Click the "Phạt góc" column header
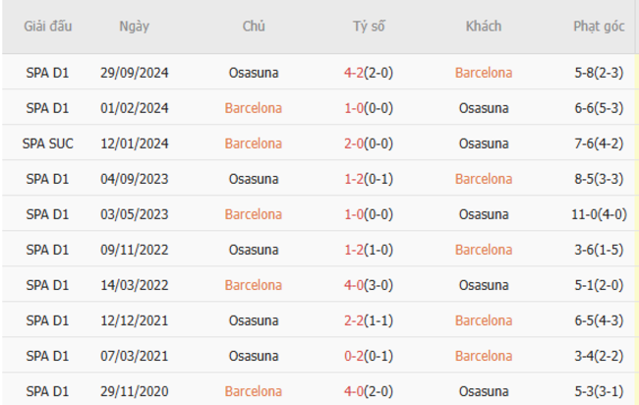 pyautogui.click(x=598, y=27)
